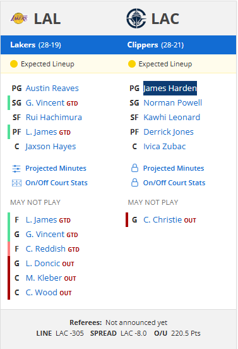Click the lock icon beside Clippers Projected Minutes

coord(134,168)
